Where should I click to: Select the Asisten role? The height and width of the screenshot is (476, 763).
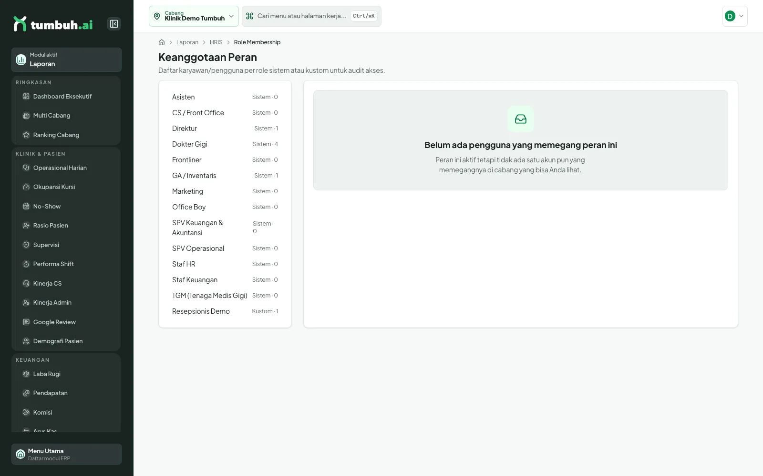coord(225,97)
